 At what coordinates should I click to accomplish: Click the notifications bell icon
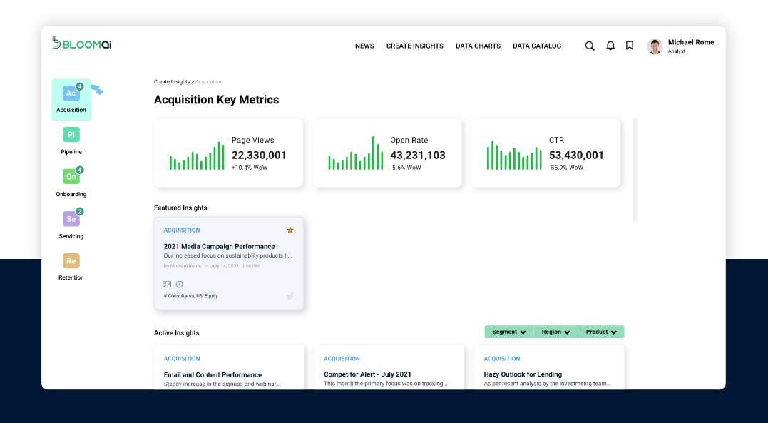[x=610, y=46]
